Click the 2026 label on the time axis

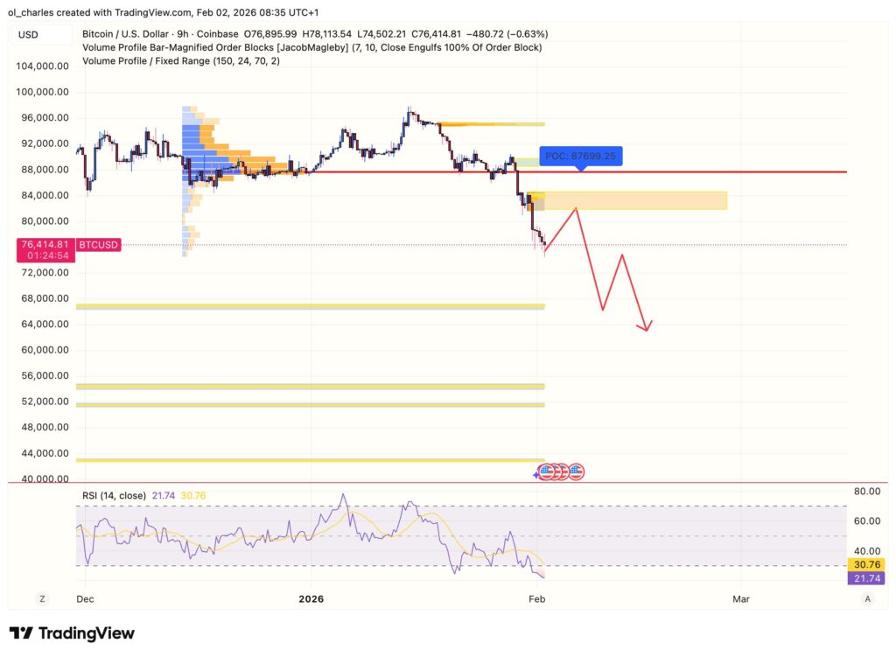311,599
